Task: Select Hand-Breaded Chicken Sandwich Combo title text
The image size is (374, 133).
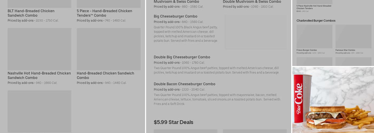Action: (105, 75)
